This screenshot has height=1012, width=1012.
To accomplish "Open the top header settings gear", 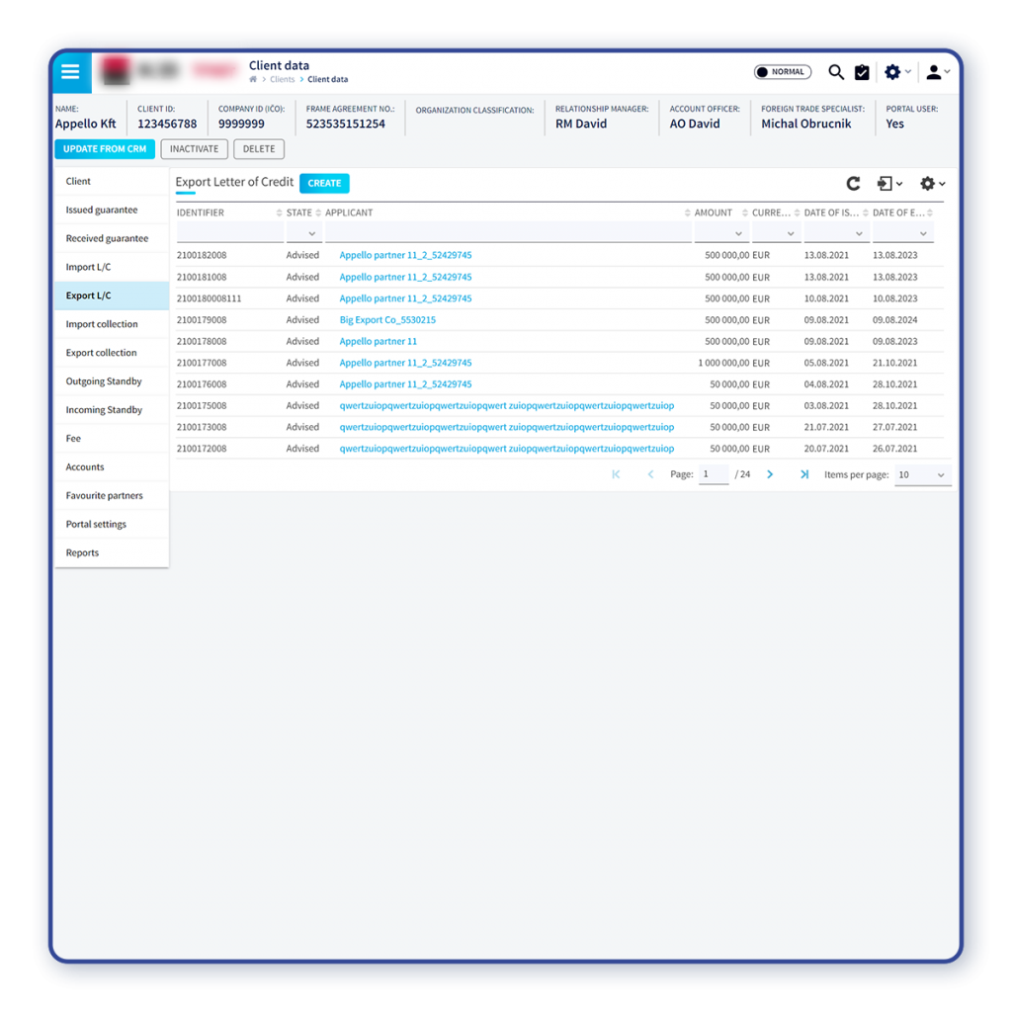I will point(893,72).
